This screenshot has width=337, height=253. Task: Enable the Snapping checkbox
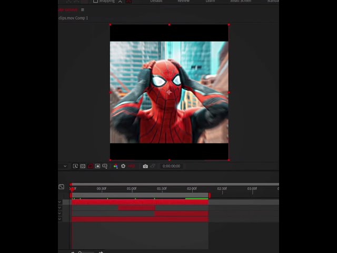tap(95, 1)
